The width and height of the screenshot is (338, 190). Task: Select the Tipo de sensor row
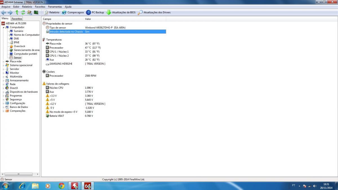point(104,28)
